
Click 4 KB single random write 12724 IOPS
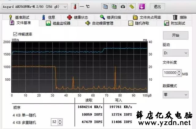click(122, 115)
